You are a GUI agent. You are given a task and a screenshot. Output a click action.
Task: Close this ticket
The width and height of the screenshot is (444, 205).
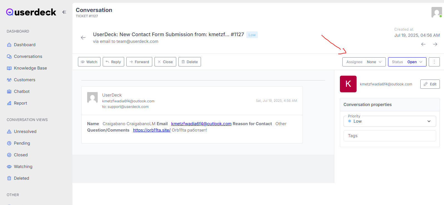coord(165,62)
